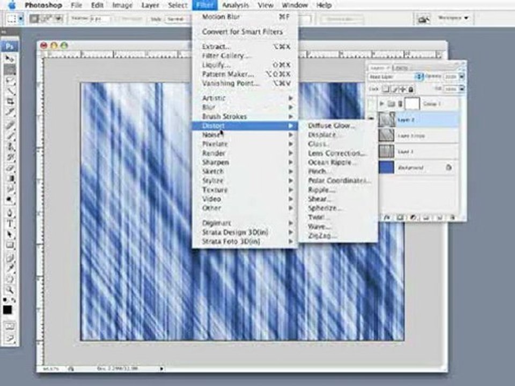
Task: Select the Path Selection tool
Action: 10,235
